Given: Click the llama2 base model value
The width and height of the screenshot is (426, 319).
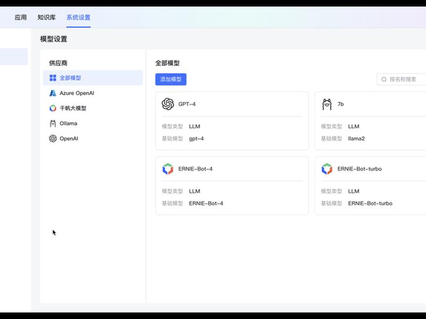Looking at the screenshot, I should pos(356,139).
